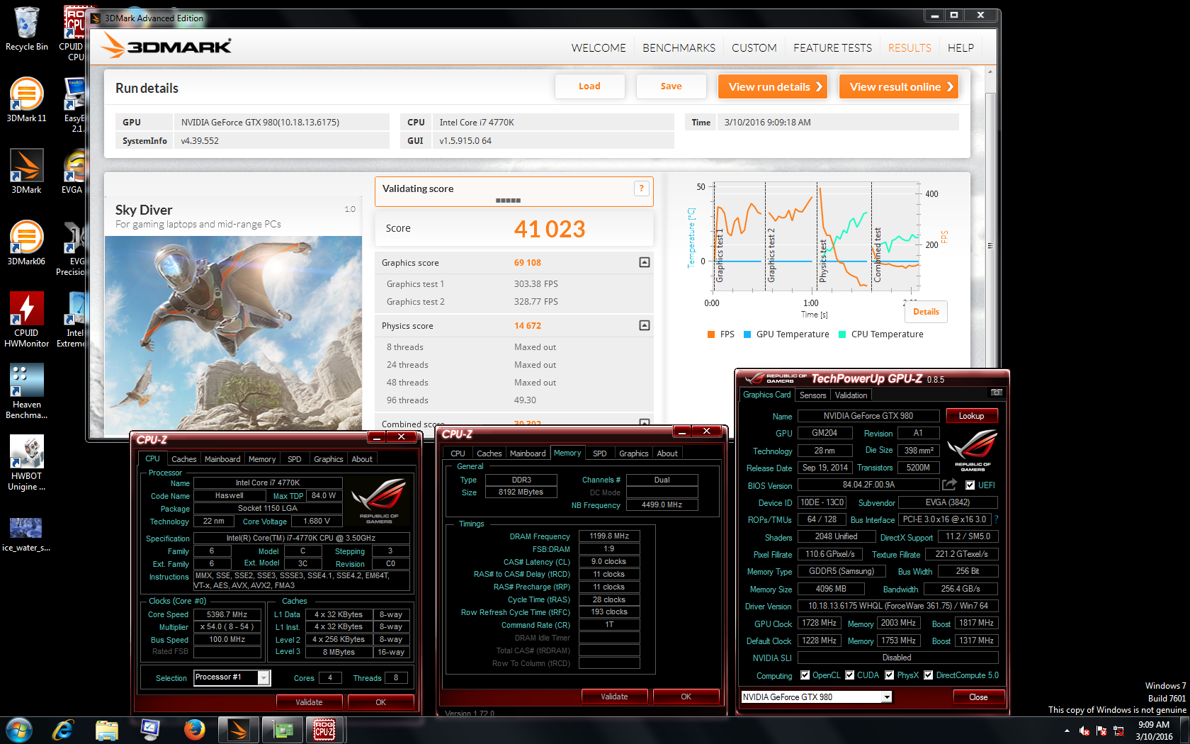Open CPUID HWMonitor from the desktop
Screen dimensions: 1190x744
pyautogui.click(x=26, y=319)
